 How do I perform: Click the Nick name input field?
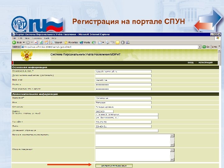123,80
